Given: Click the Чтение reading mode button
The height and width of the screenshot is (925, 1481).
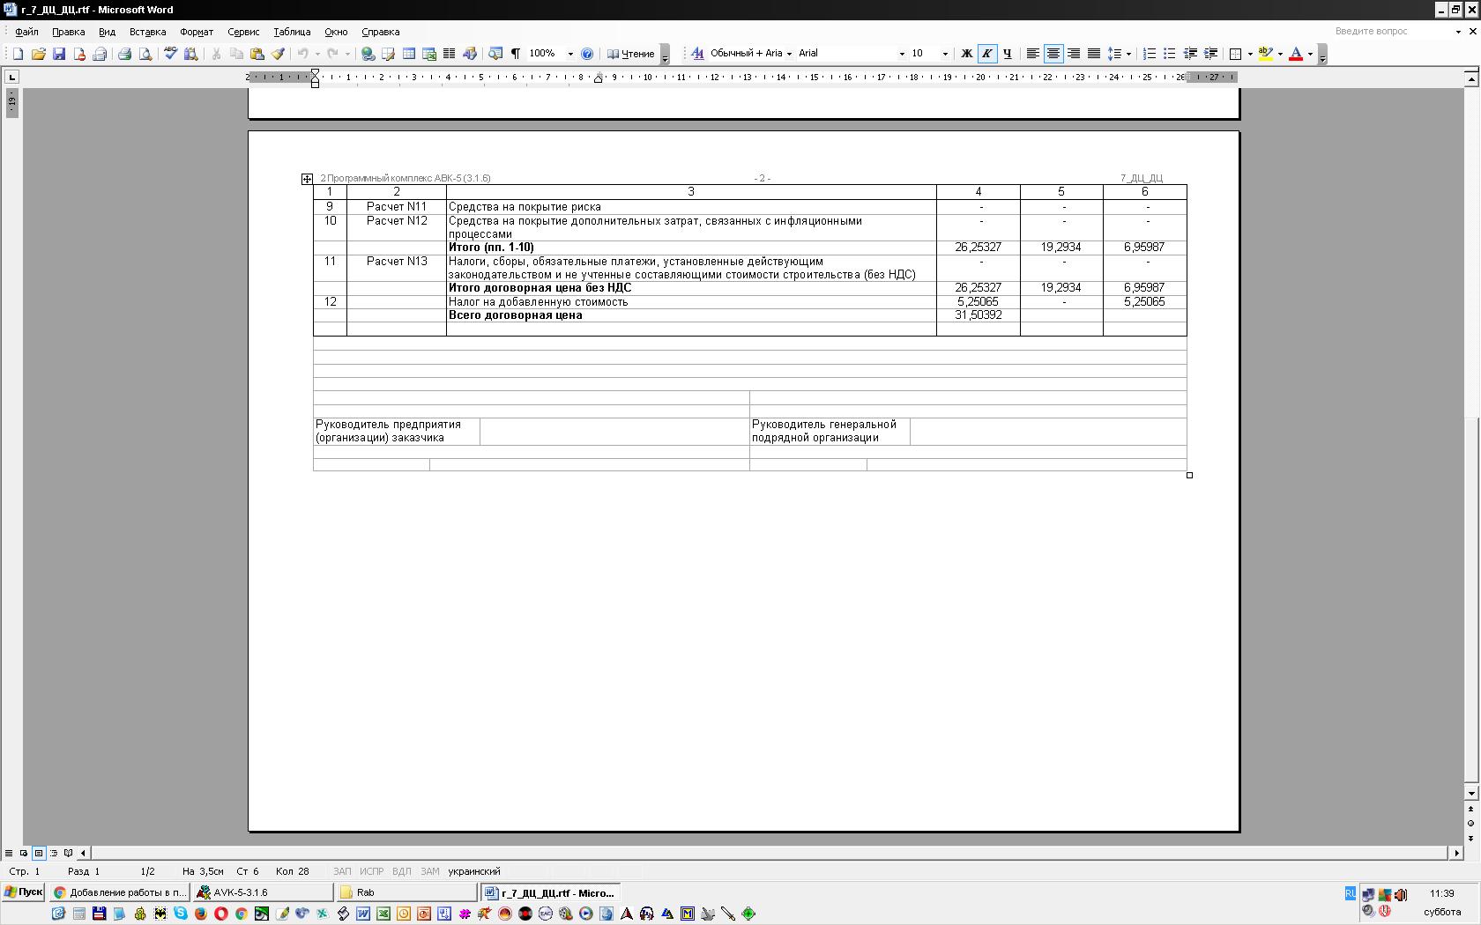Looking at the screenshot, I should coord(631,54).
